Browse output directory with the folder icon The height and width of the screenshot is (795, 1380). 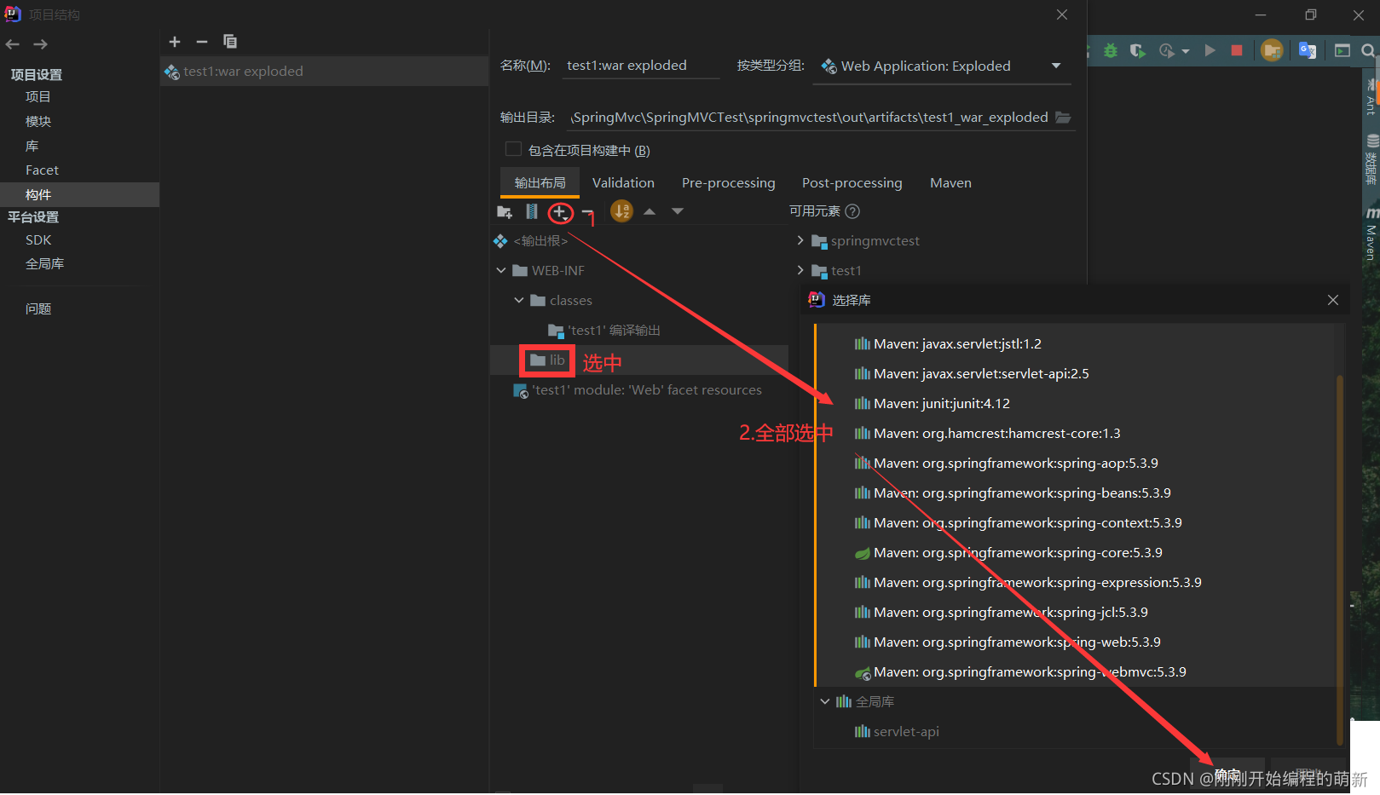(1063, 118)
